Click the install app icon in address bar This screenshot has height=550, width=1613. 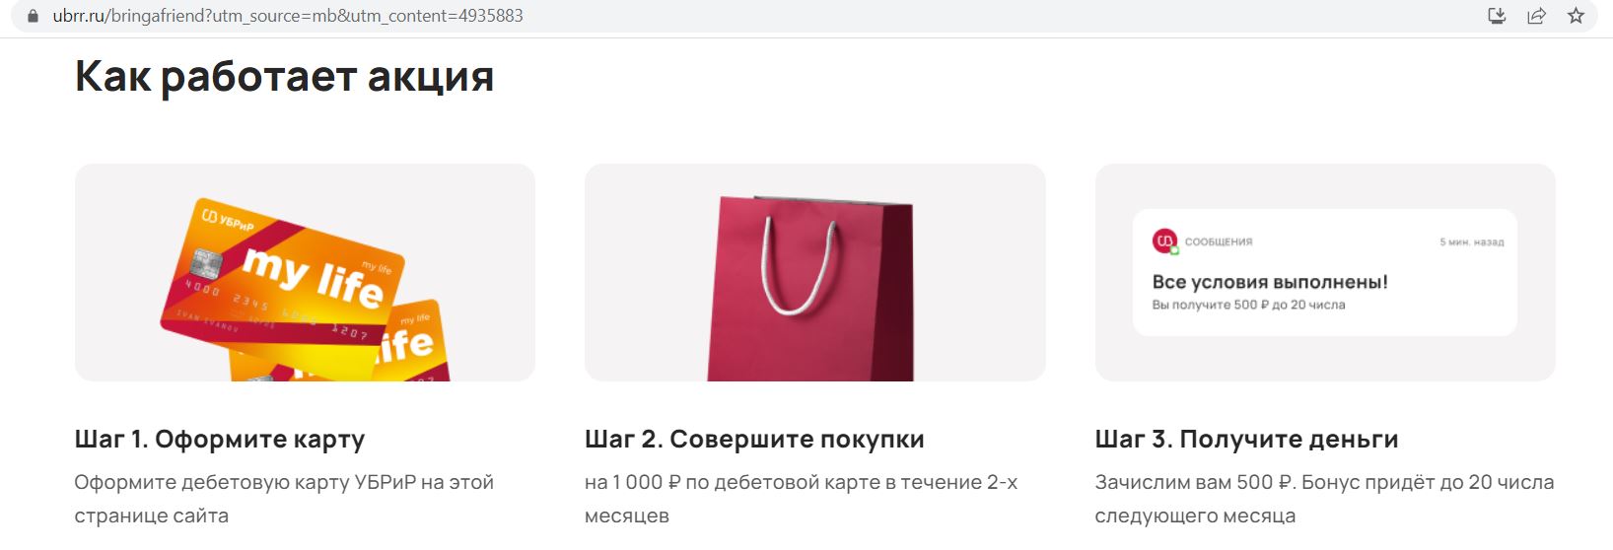click(x=1497, y=16)
